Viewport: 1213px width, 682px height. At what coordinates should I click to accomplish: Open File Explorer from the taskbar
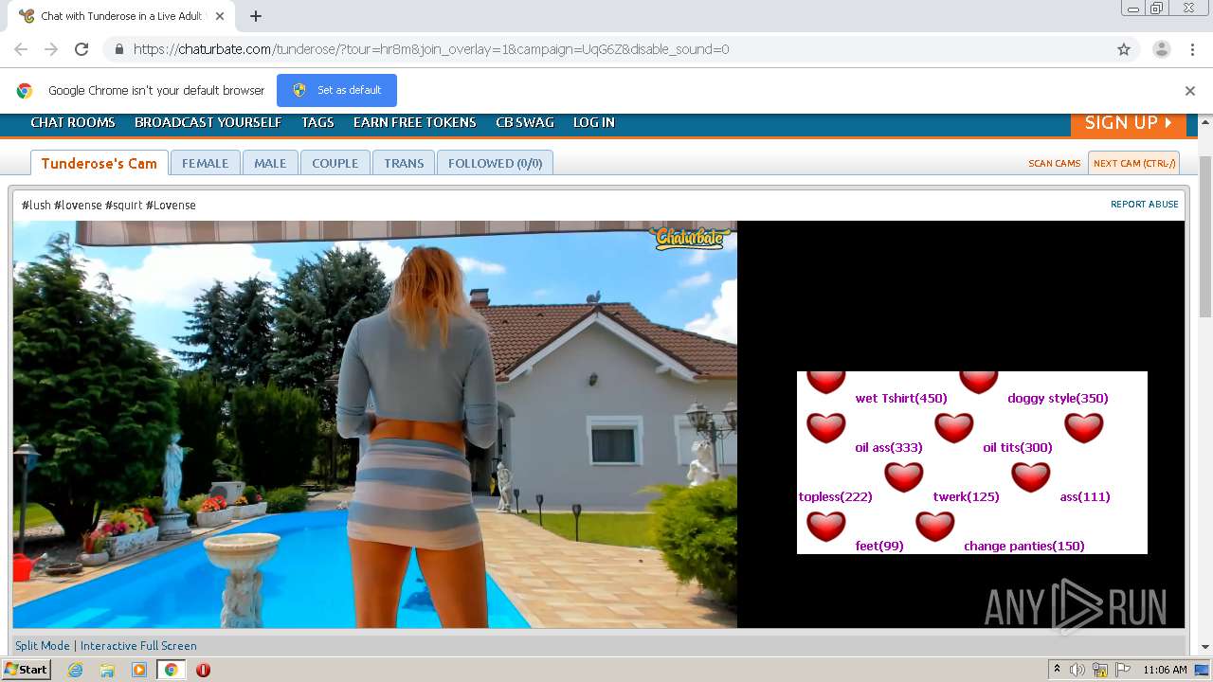107,670
